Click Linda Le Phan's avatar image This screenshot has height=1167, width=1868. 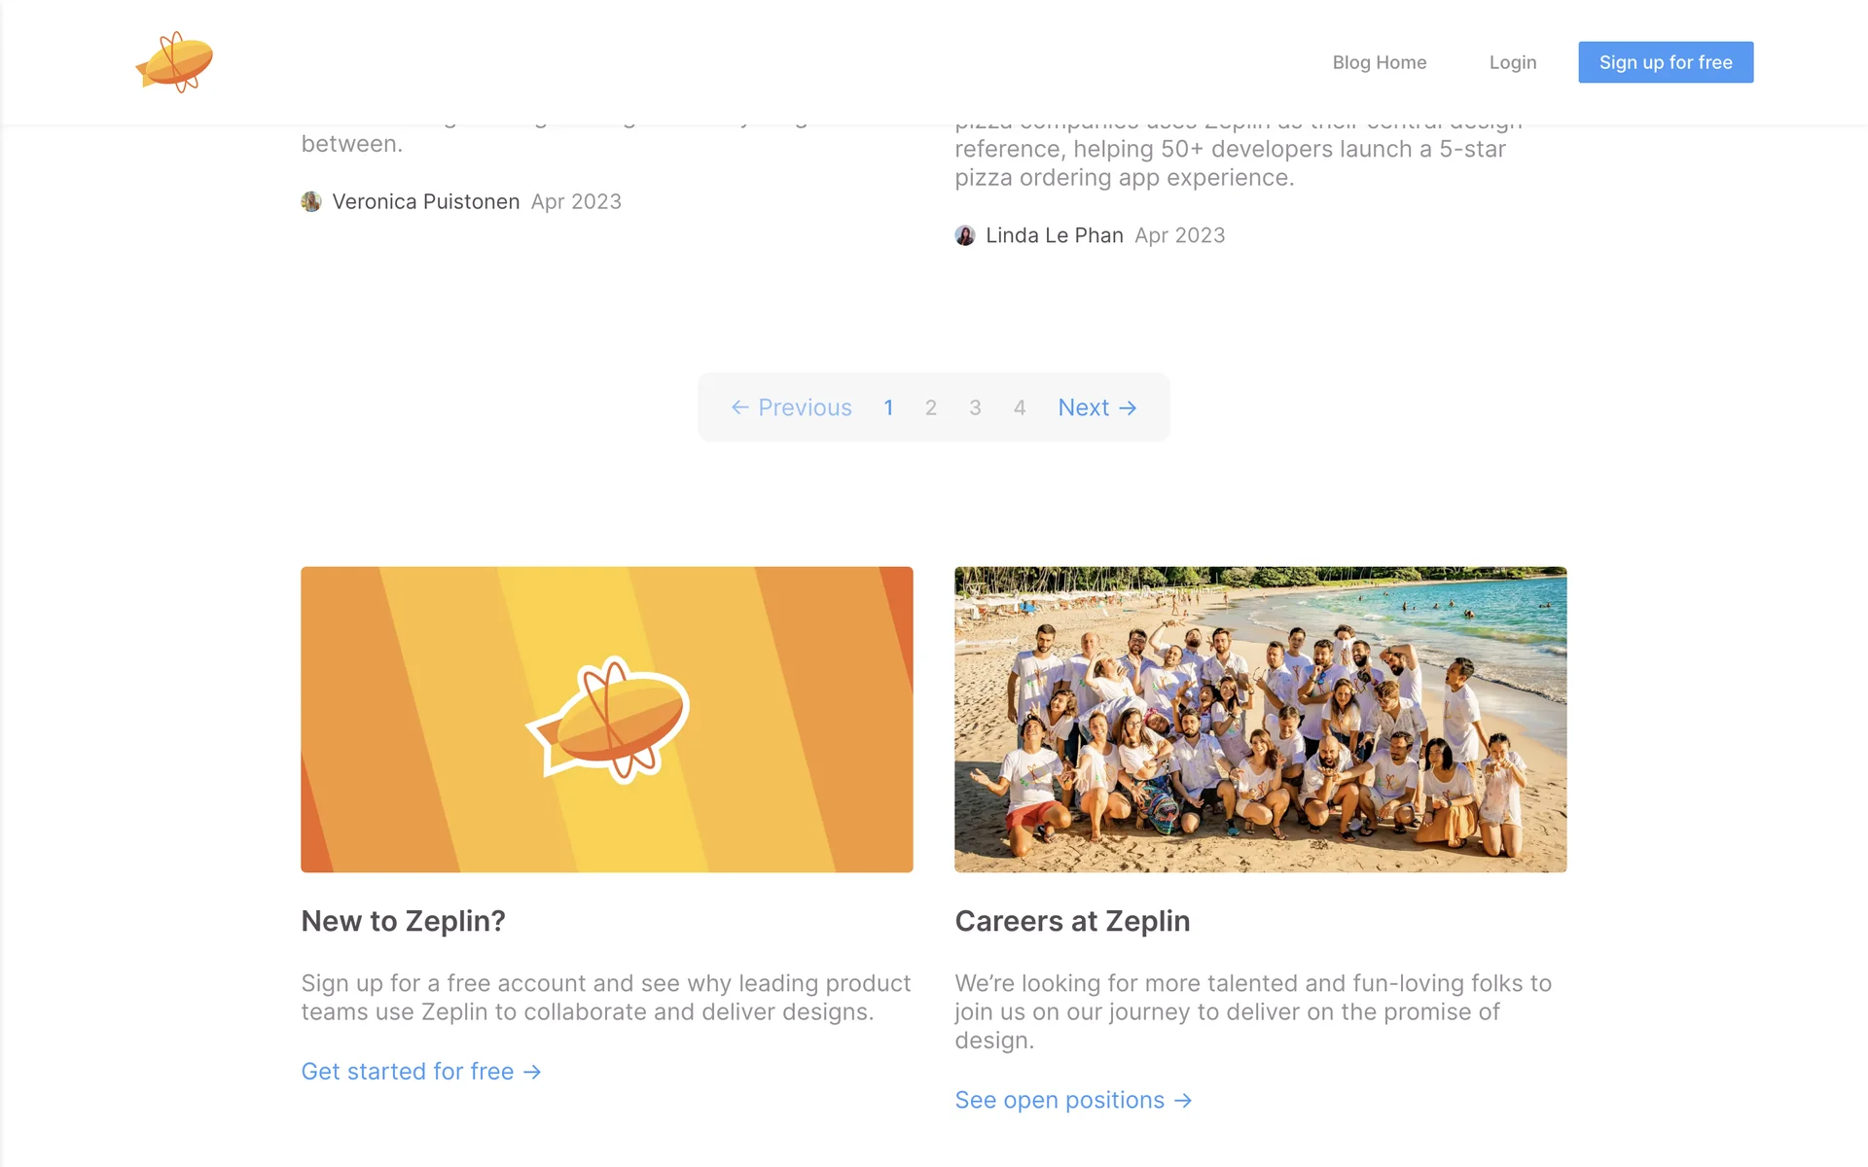tap(965, 235)
